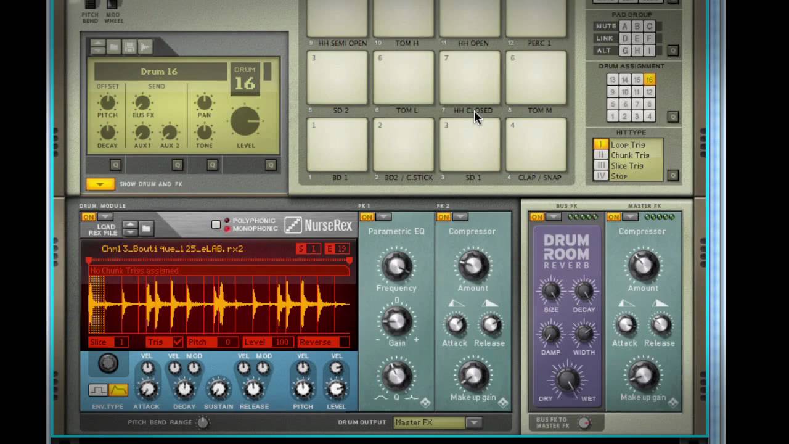
Task: Turn off the Drum Module ON button
Action: [x=89, y=217]
